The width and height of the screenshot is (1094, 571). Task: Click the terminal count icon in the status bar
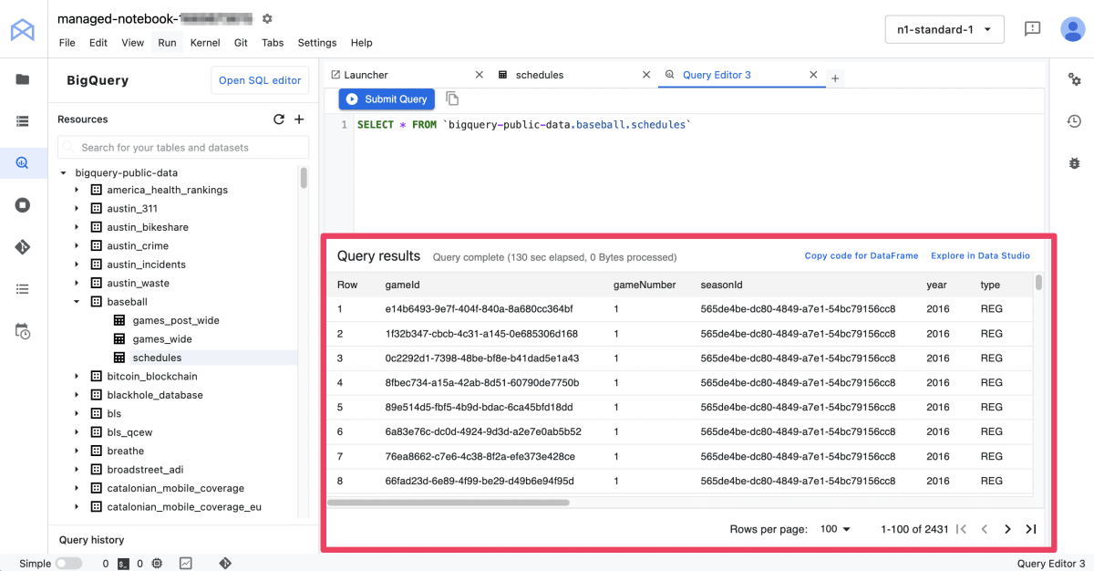(x=123, y=564)
